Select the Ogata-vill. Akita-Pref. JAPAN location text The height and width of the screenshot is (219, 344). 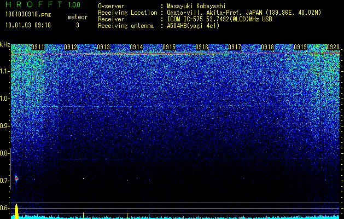244,13
